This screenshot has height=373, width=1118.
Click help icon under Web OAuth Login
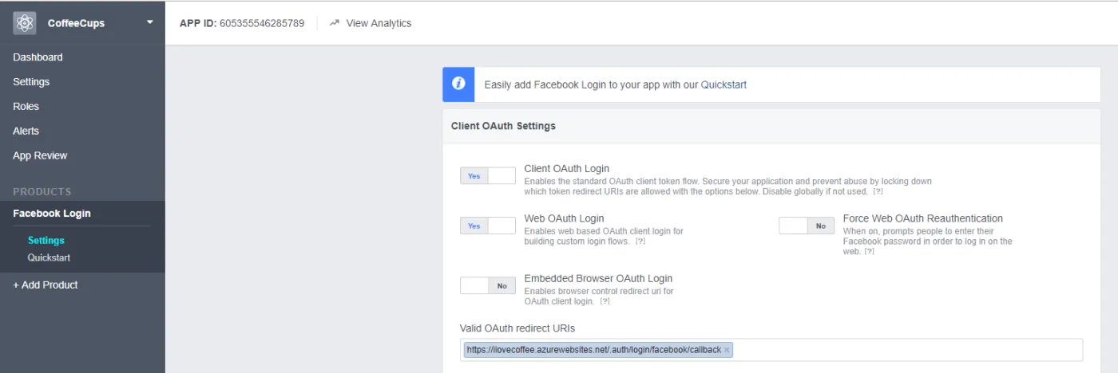pos(640,241)
